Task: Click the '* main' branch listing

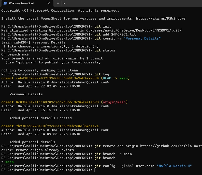Action: click(8, 162)
